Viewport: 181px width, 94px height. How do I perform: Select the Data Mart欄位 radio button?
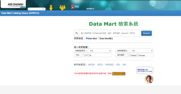click(99, 38)
